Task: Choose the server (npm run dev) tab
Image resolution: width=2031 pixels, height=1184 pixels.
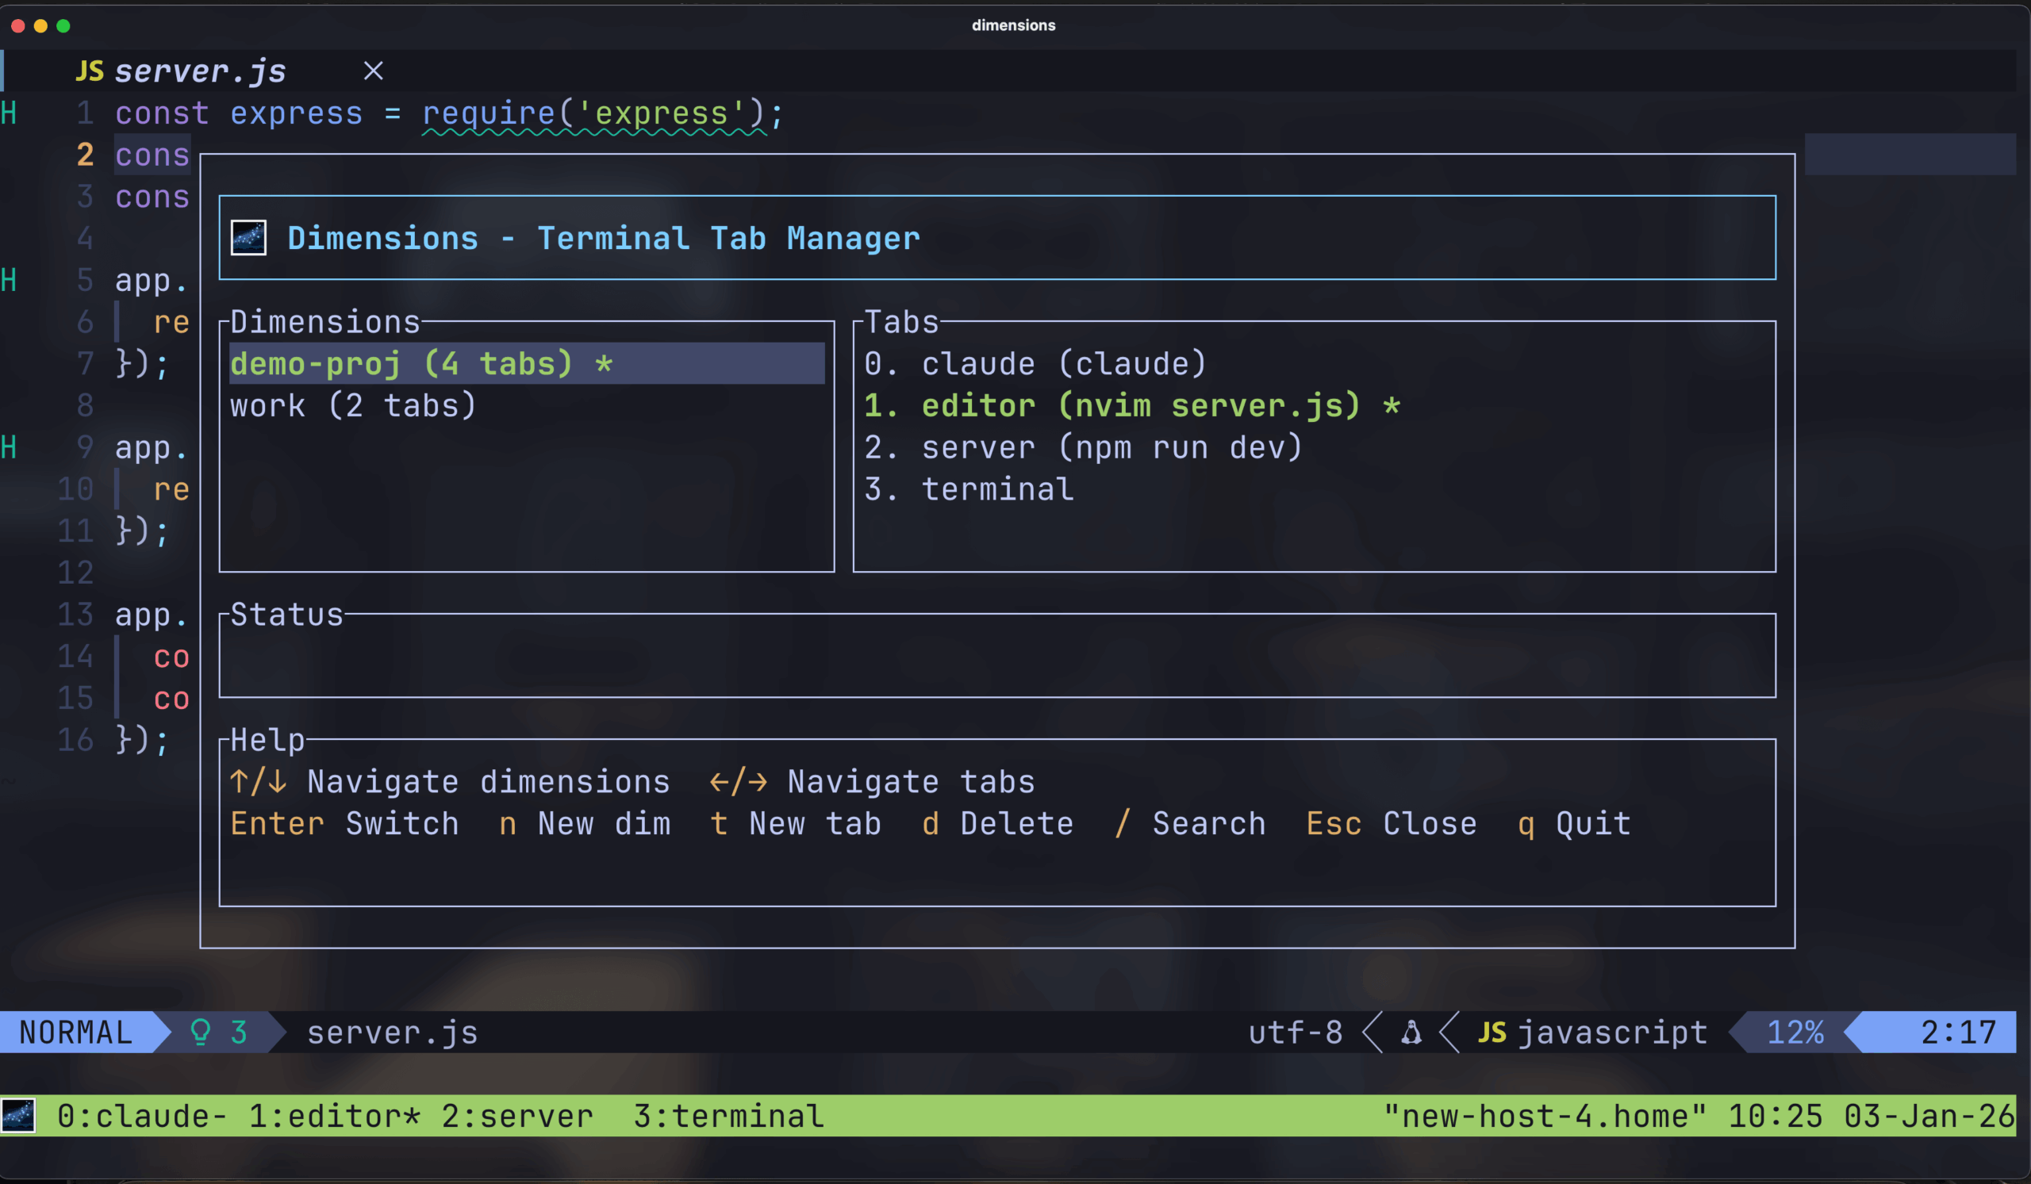Action: (x=1082, y=448)
